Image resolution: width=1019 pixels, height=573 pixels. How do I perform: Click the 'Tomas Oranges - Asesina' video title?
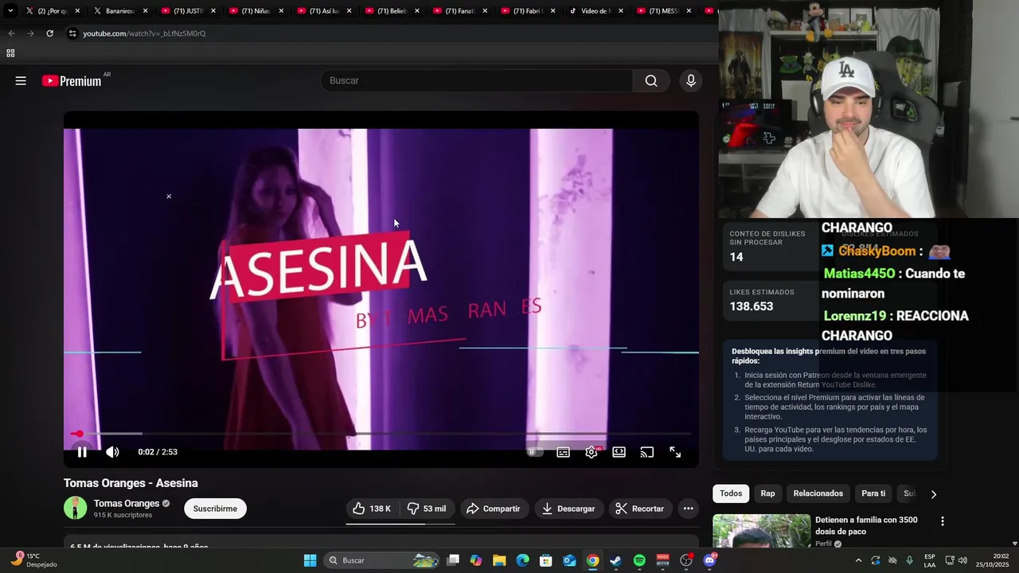131,483
